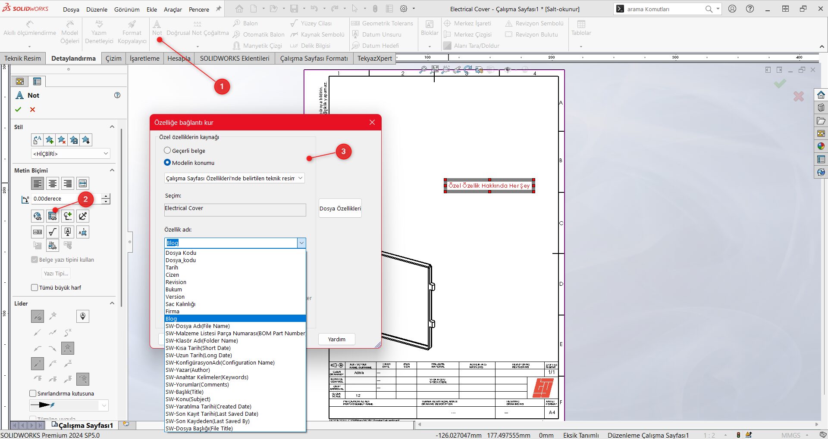Click the center-align text icon

click(53, 184)
